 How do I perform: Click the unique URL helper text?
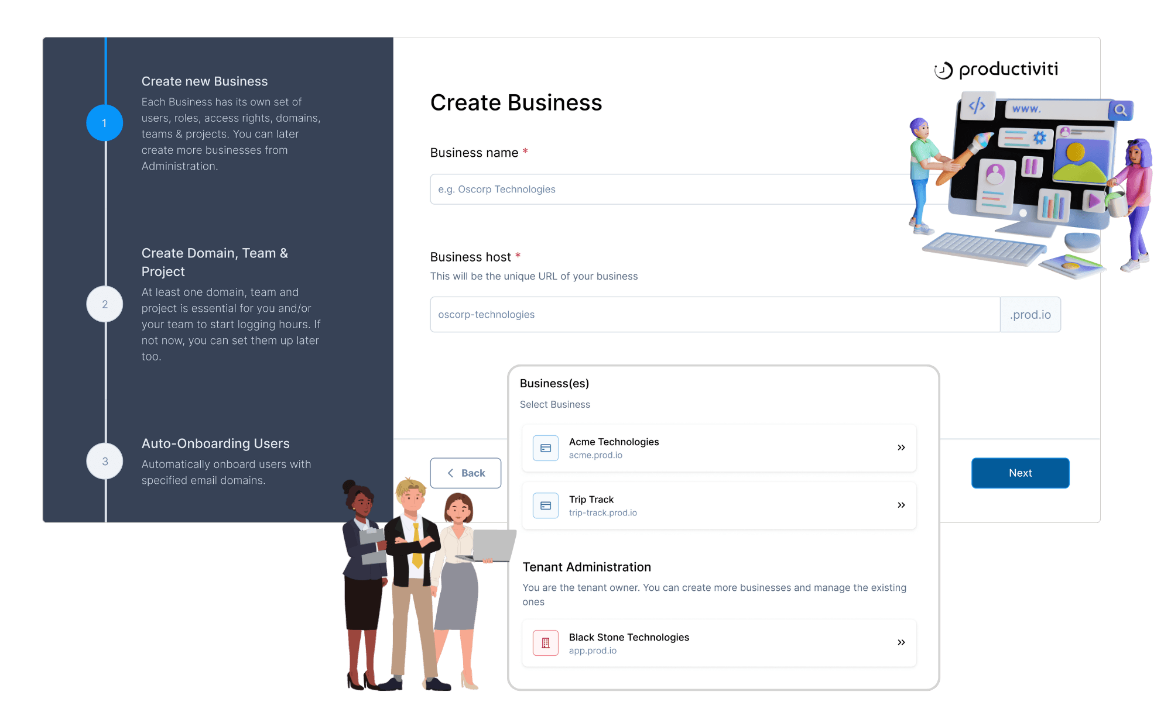(534, 276)
